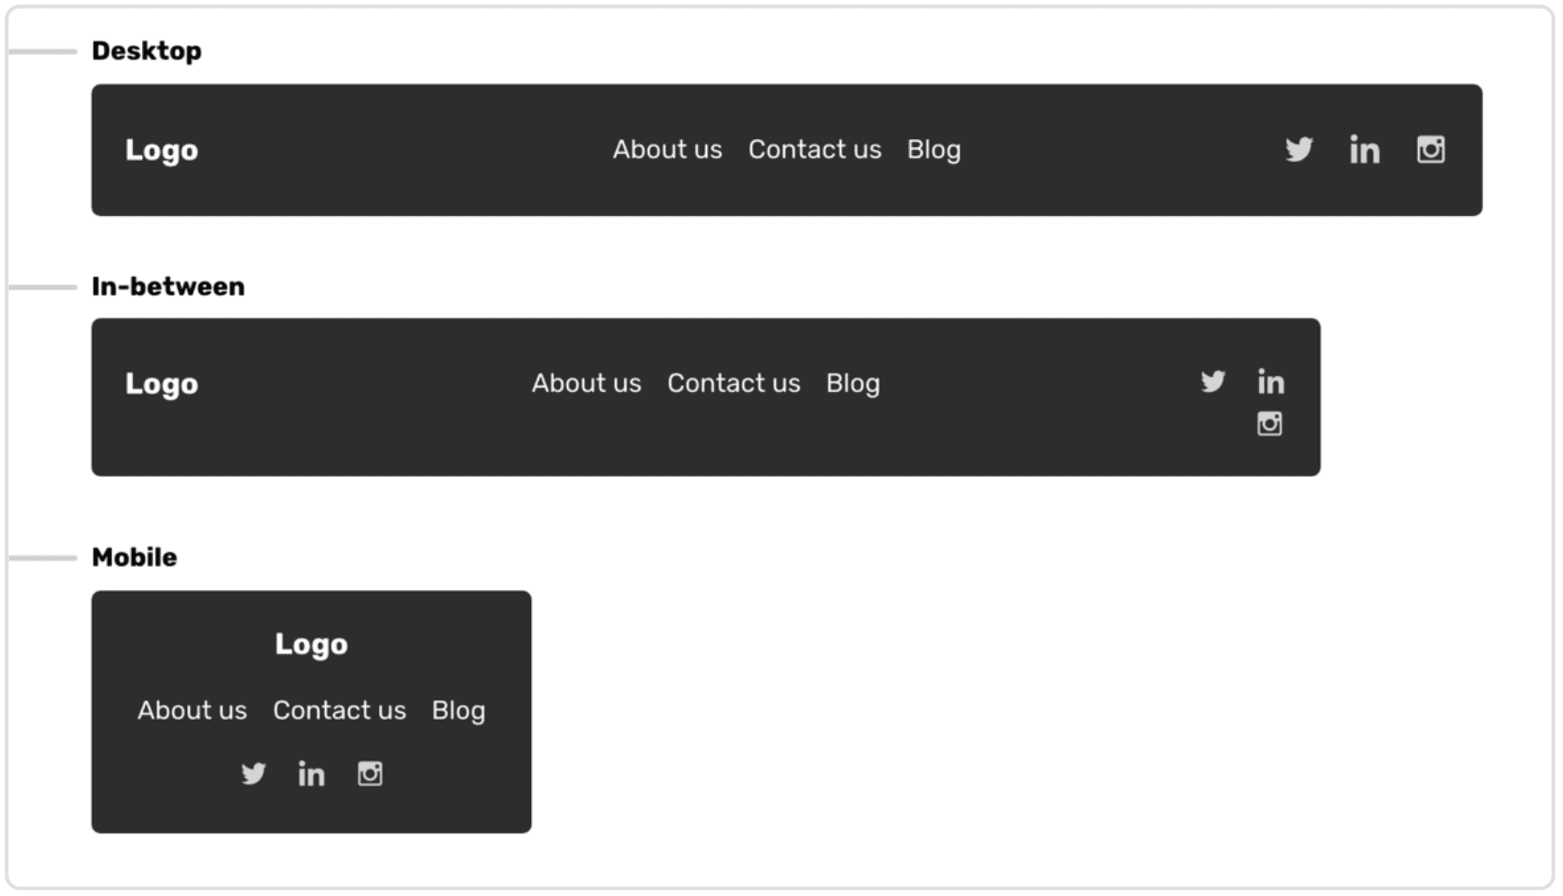Select Blog in the In-between navbar
Viewport: 1563px width, 896px height.
[853, 384]
